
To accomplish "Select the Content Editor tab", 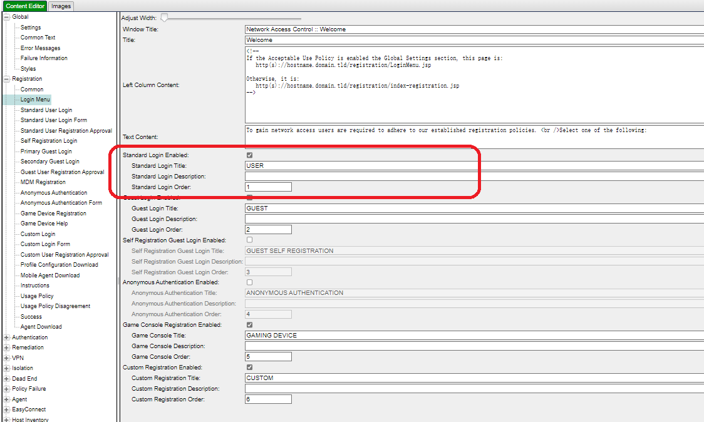I will (25, 6).
